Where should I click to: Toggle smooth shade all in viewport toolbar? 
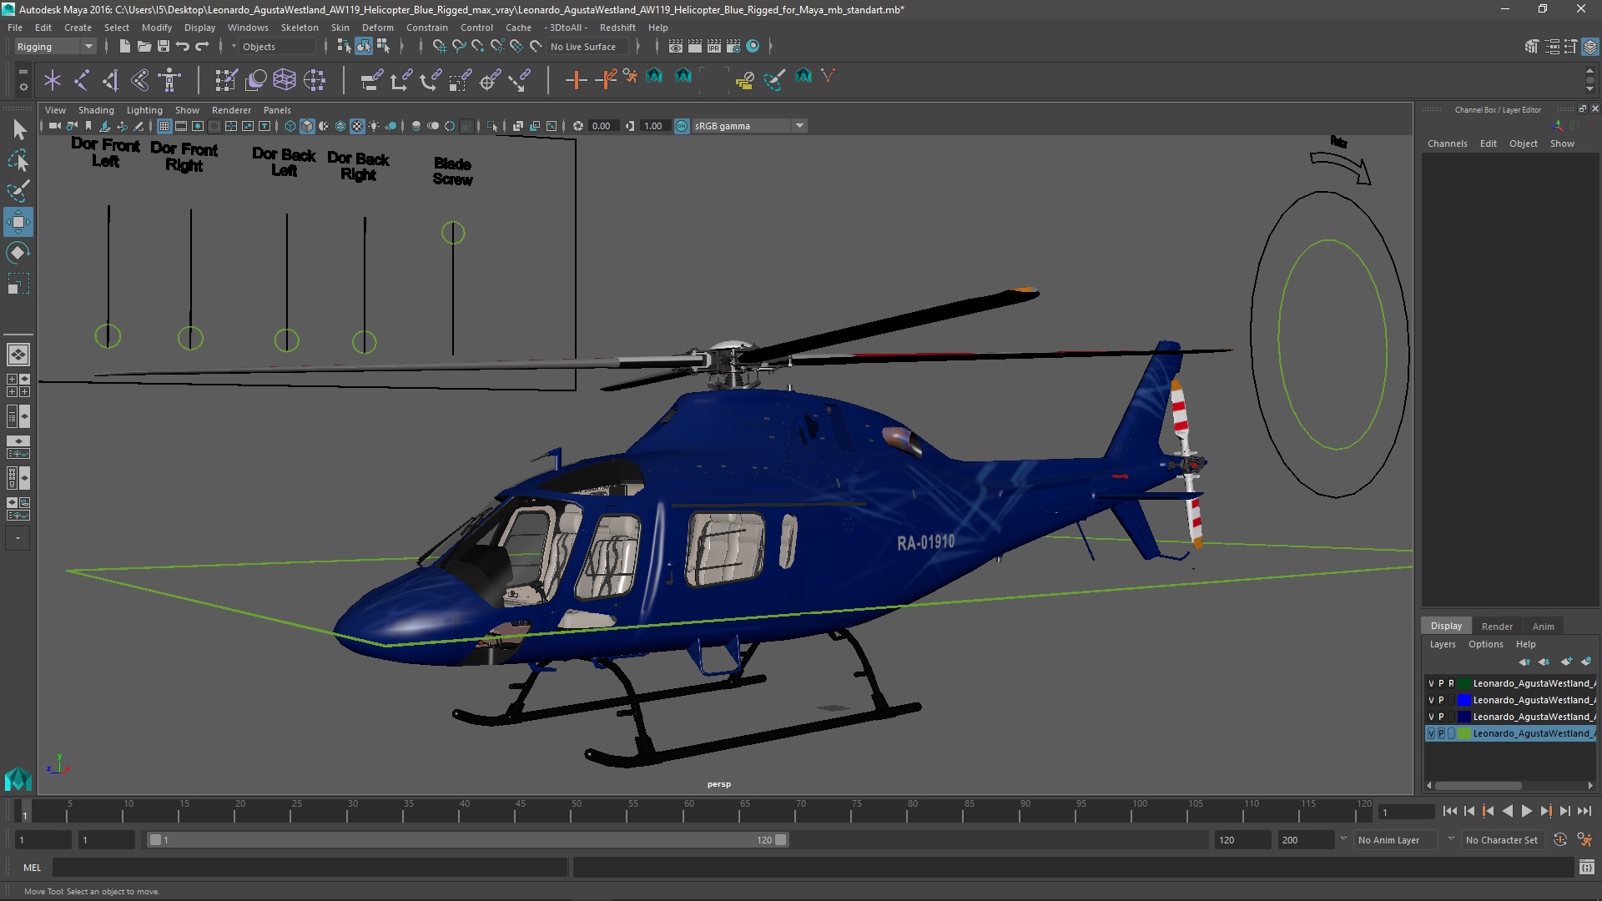pyautogui.click(x=307, y=126)
